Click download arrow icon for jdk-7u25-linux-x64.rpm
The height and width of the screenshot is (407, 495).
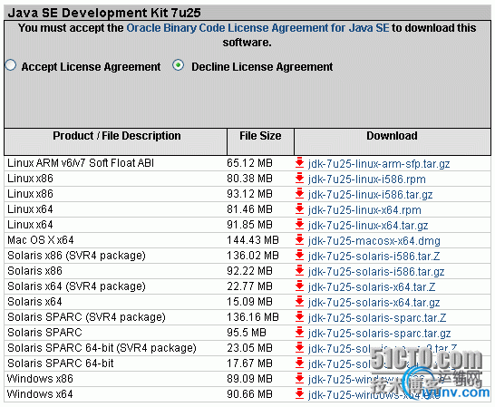pyautogui.click(x=299, y=209)
